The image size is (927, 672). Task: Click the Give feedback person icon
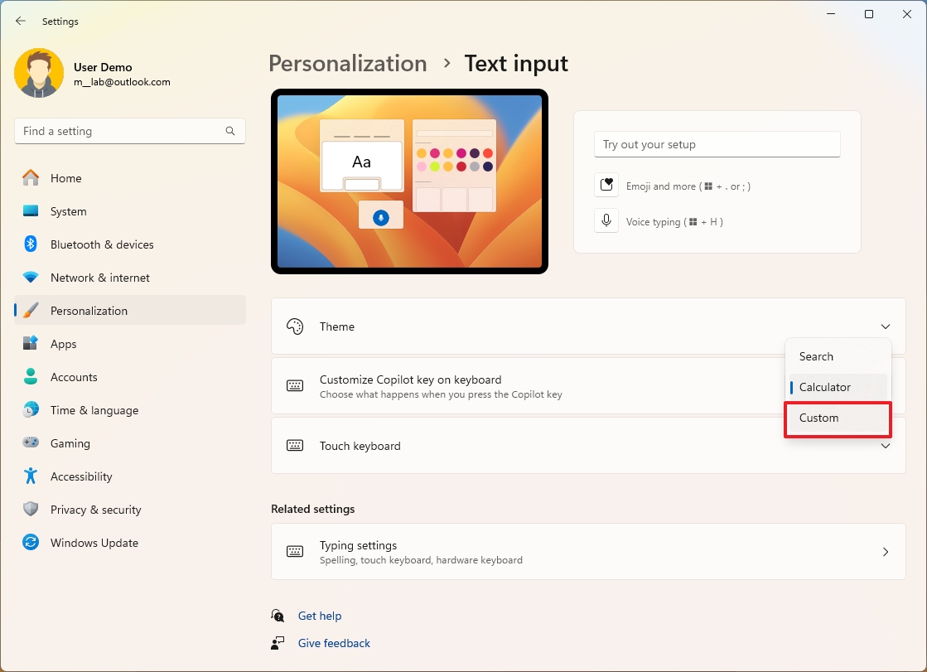tap(278, 643)
